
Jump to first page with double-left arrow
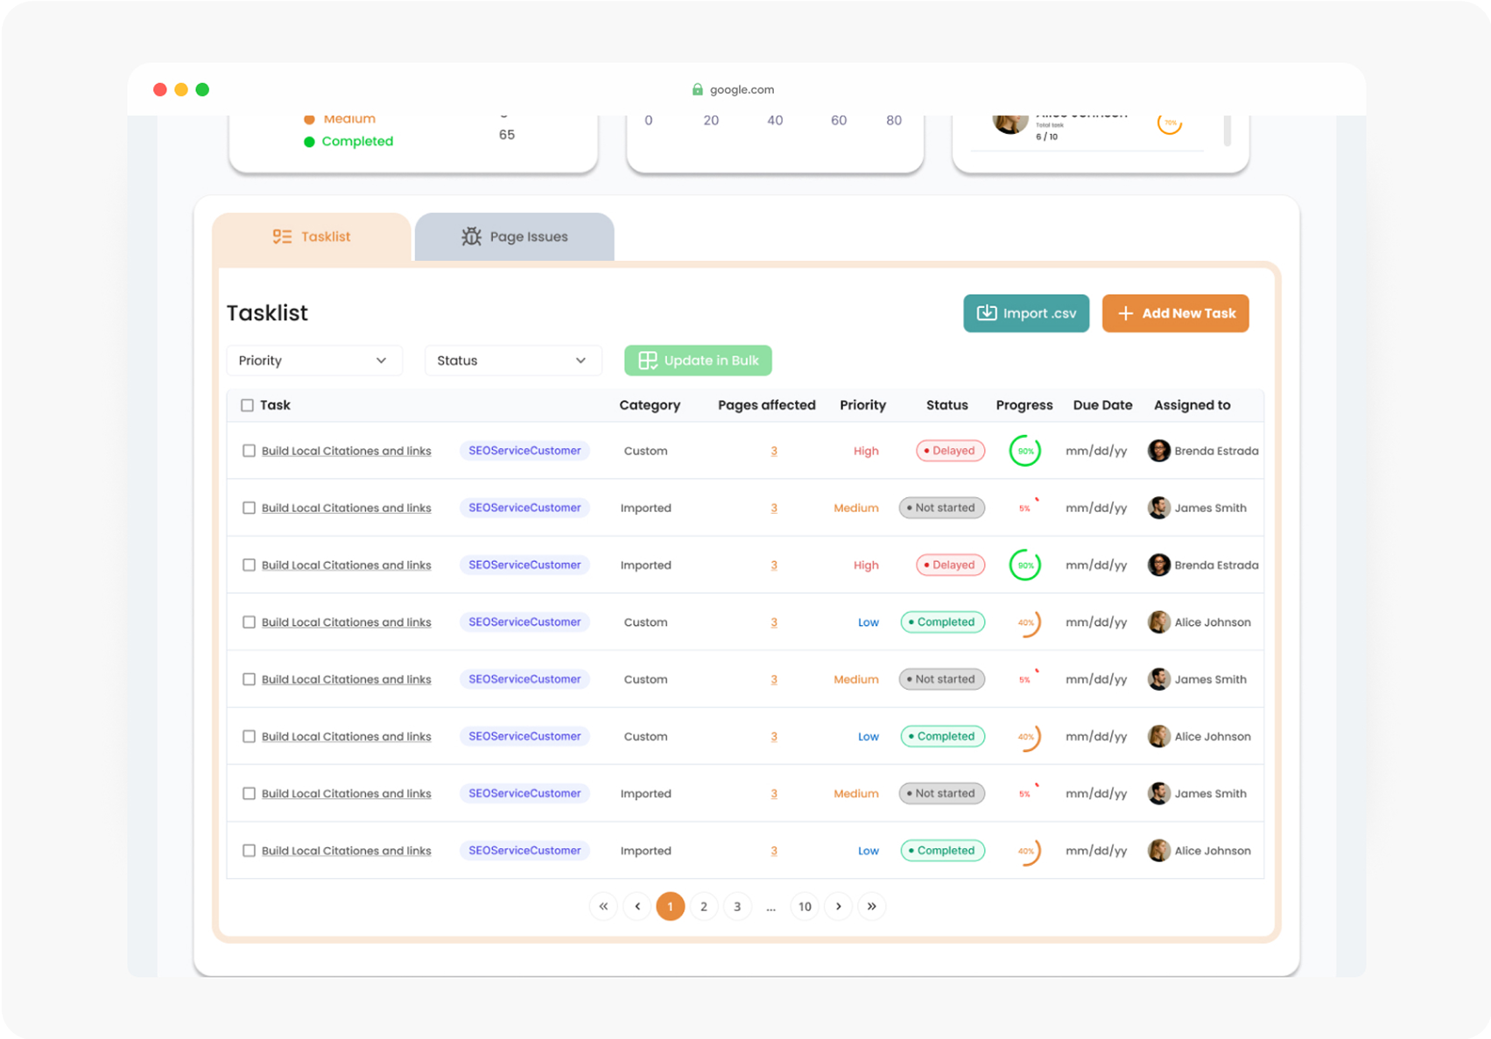(x=603, y=906)
